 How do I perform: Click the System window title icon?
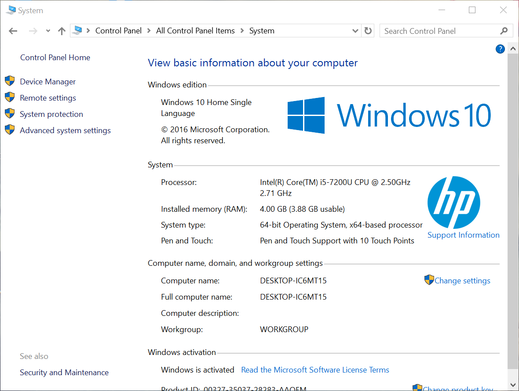(x=11, y=10)
